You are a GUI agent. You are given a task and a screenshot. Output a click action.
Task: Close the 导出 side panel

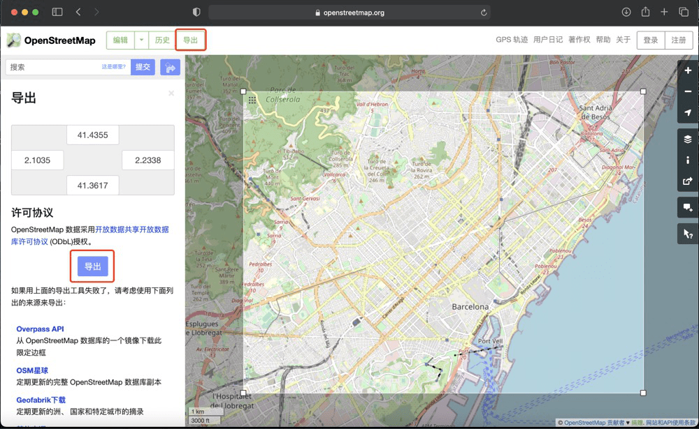click(171, 93)
